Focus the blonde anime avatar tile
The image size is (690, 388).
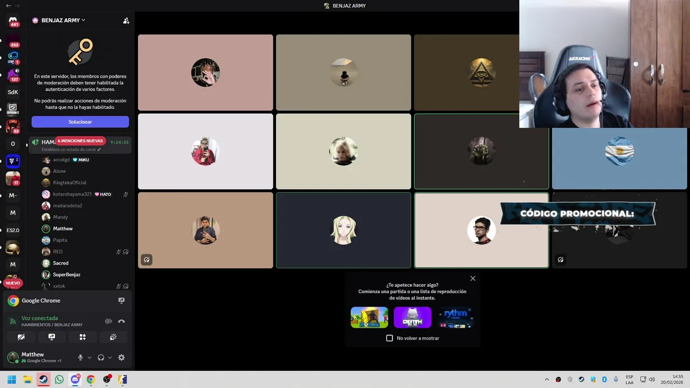343,230
